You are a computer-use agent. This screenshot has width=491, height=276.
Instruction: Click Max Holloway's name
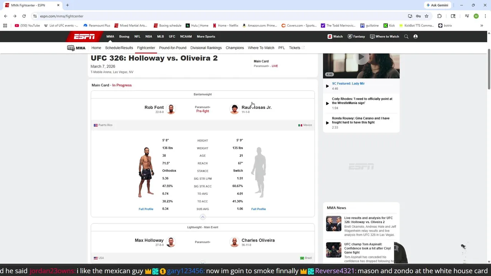point(149,240)
